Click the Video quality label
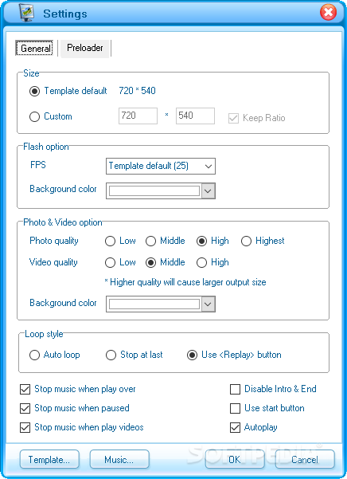The image size is (347, 479). pyautogui.click(x=53, y=262)
